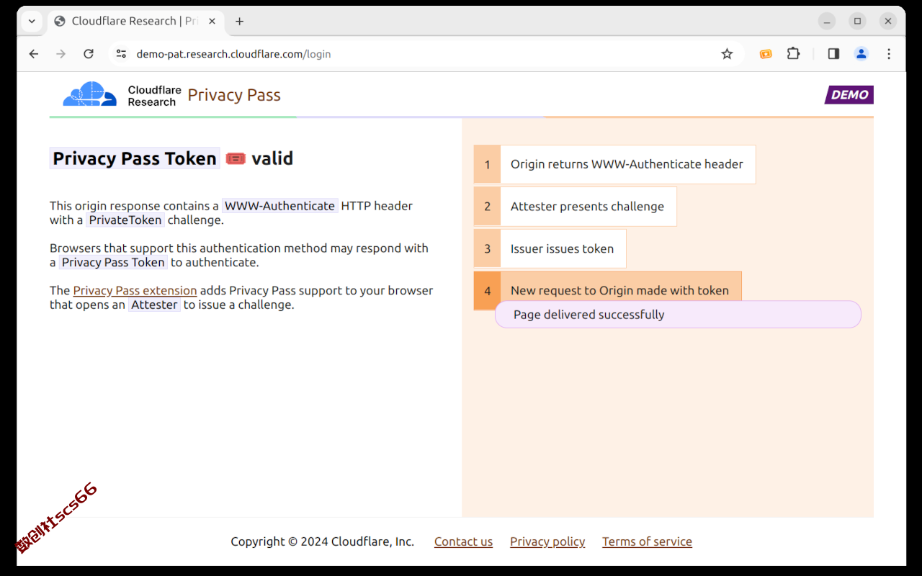Click the PrivateToken code label
Image resolution: width=922 pixels, height=576 pixels.
(x=125, y=220)
